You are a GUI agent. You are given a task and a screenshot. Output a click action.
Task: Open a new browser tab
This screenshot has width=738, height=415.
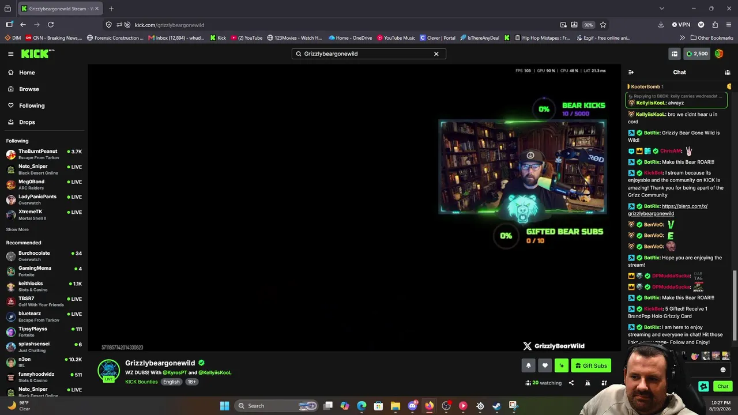[x=111, y=9]
